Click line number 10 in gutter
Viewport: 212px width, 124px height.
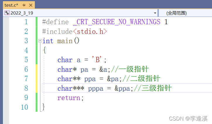click(25, 107)
